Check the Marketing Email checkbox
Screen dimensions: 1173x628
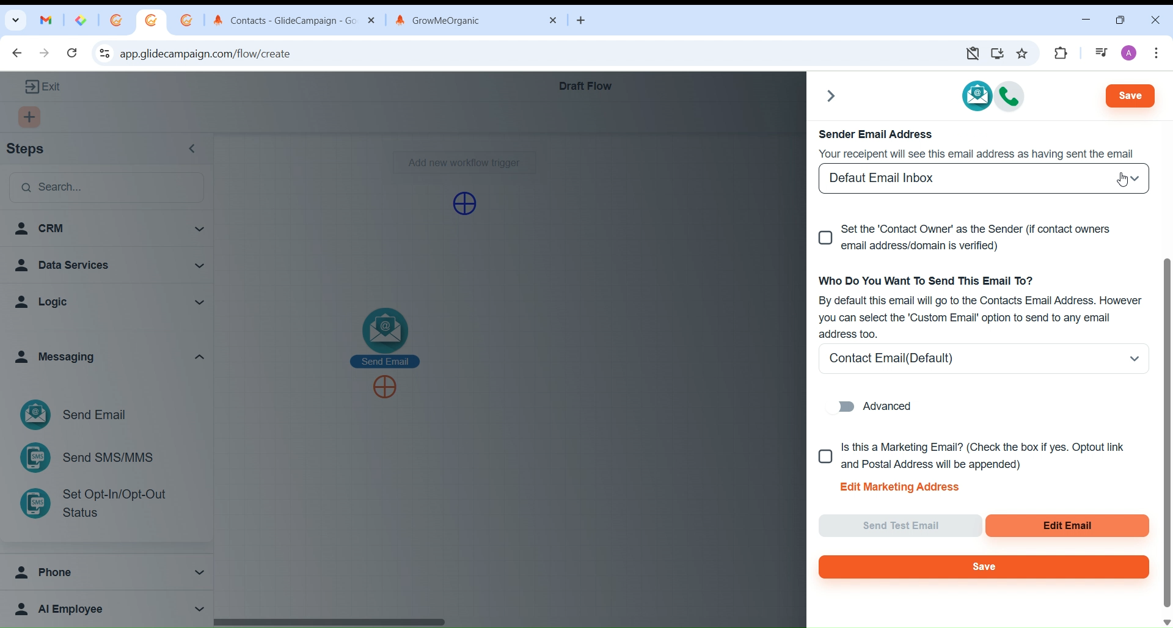pyautogui.click(x=826, y=458)
